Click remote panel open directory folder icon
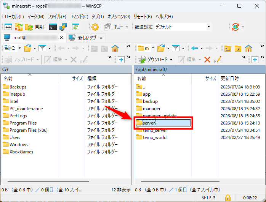 [161, 48]
